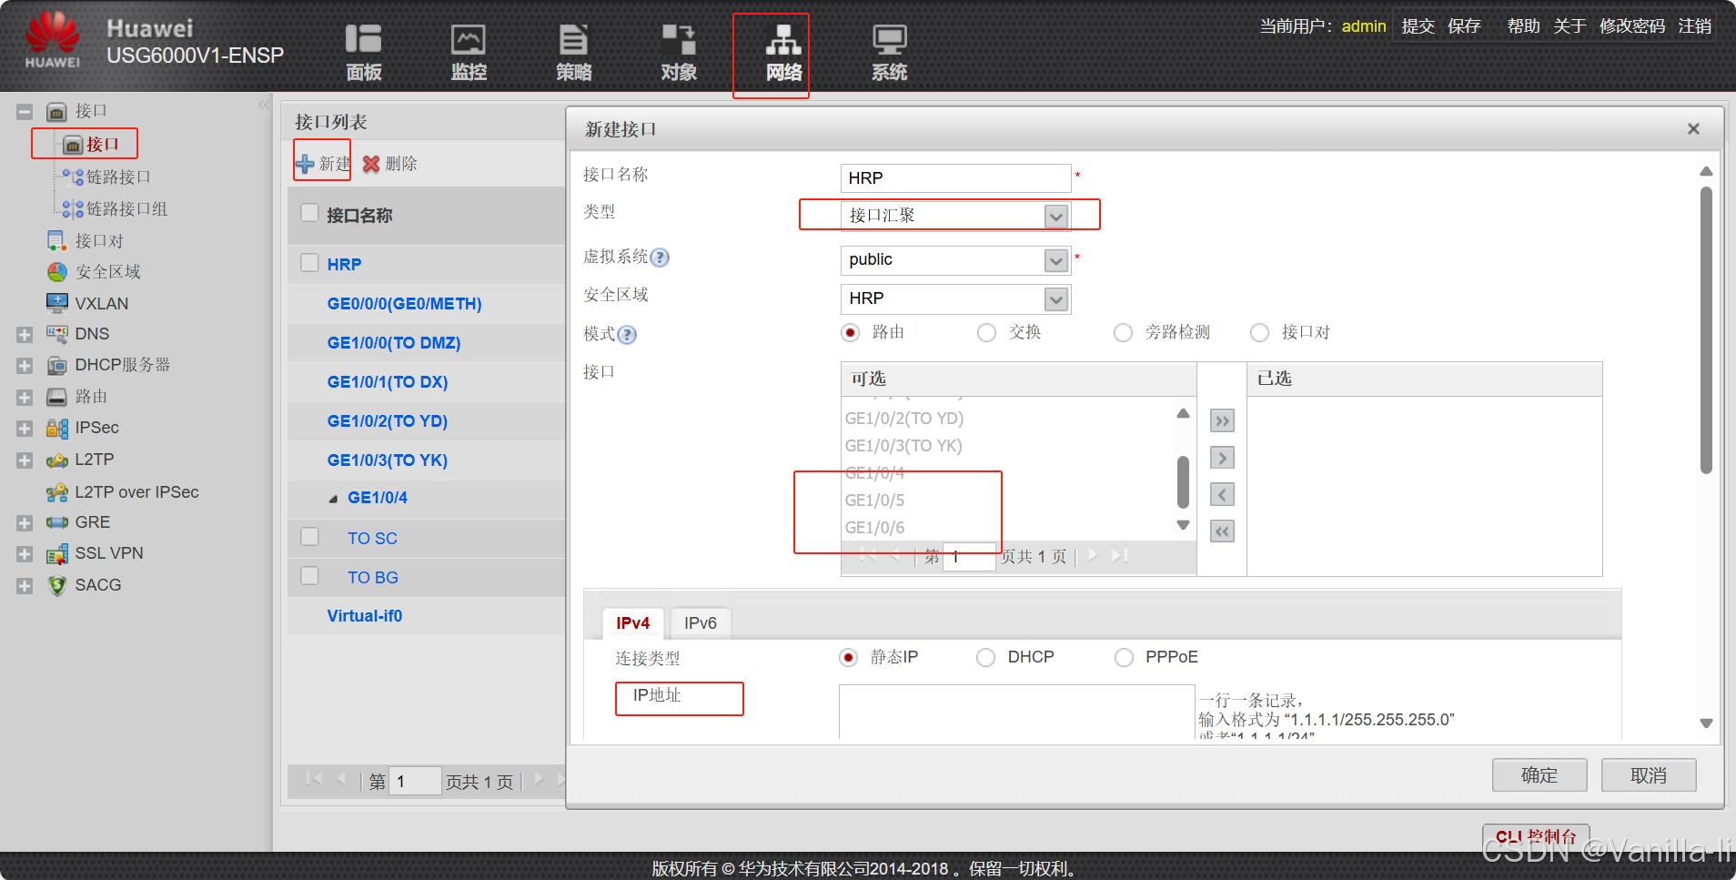Image resolution: width=1736 pixels, height=880 pixels.
Task: Click the 取消 button
Action: pos(1649,775)
